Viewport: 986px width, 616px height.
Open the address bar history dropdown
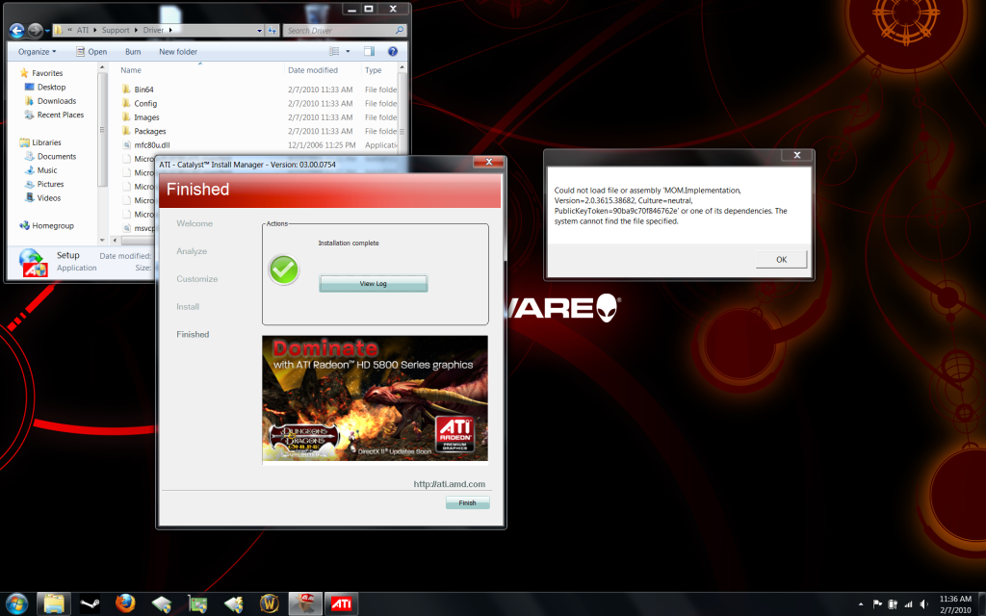pos(259,30)
